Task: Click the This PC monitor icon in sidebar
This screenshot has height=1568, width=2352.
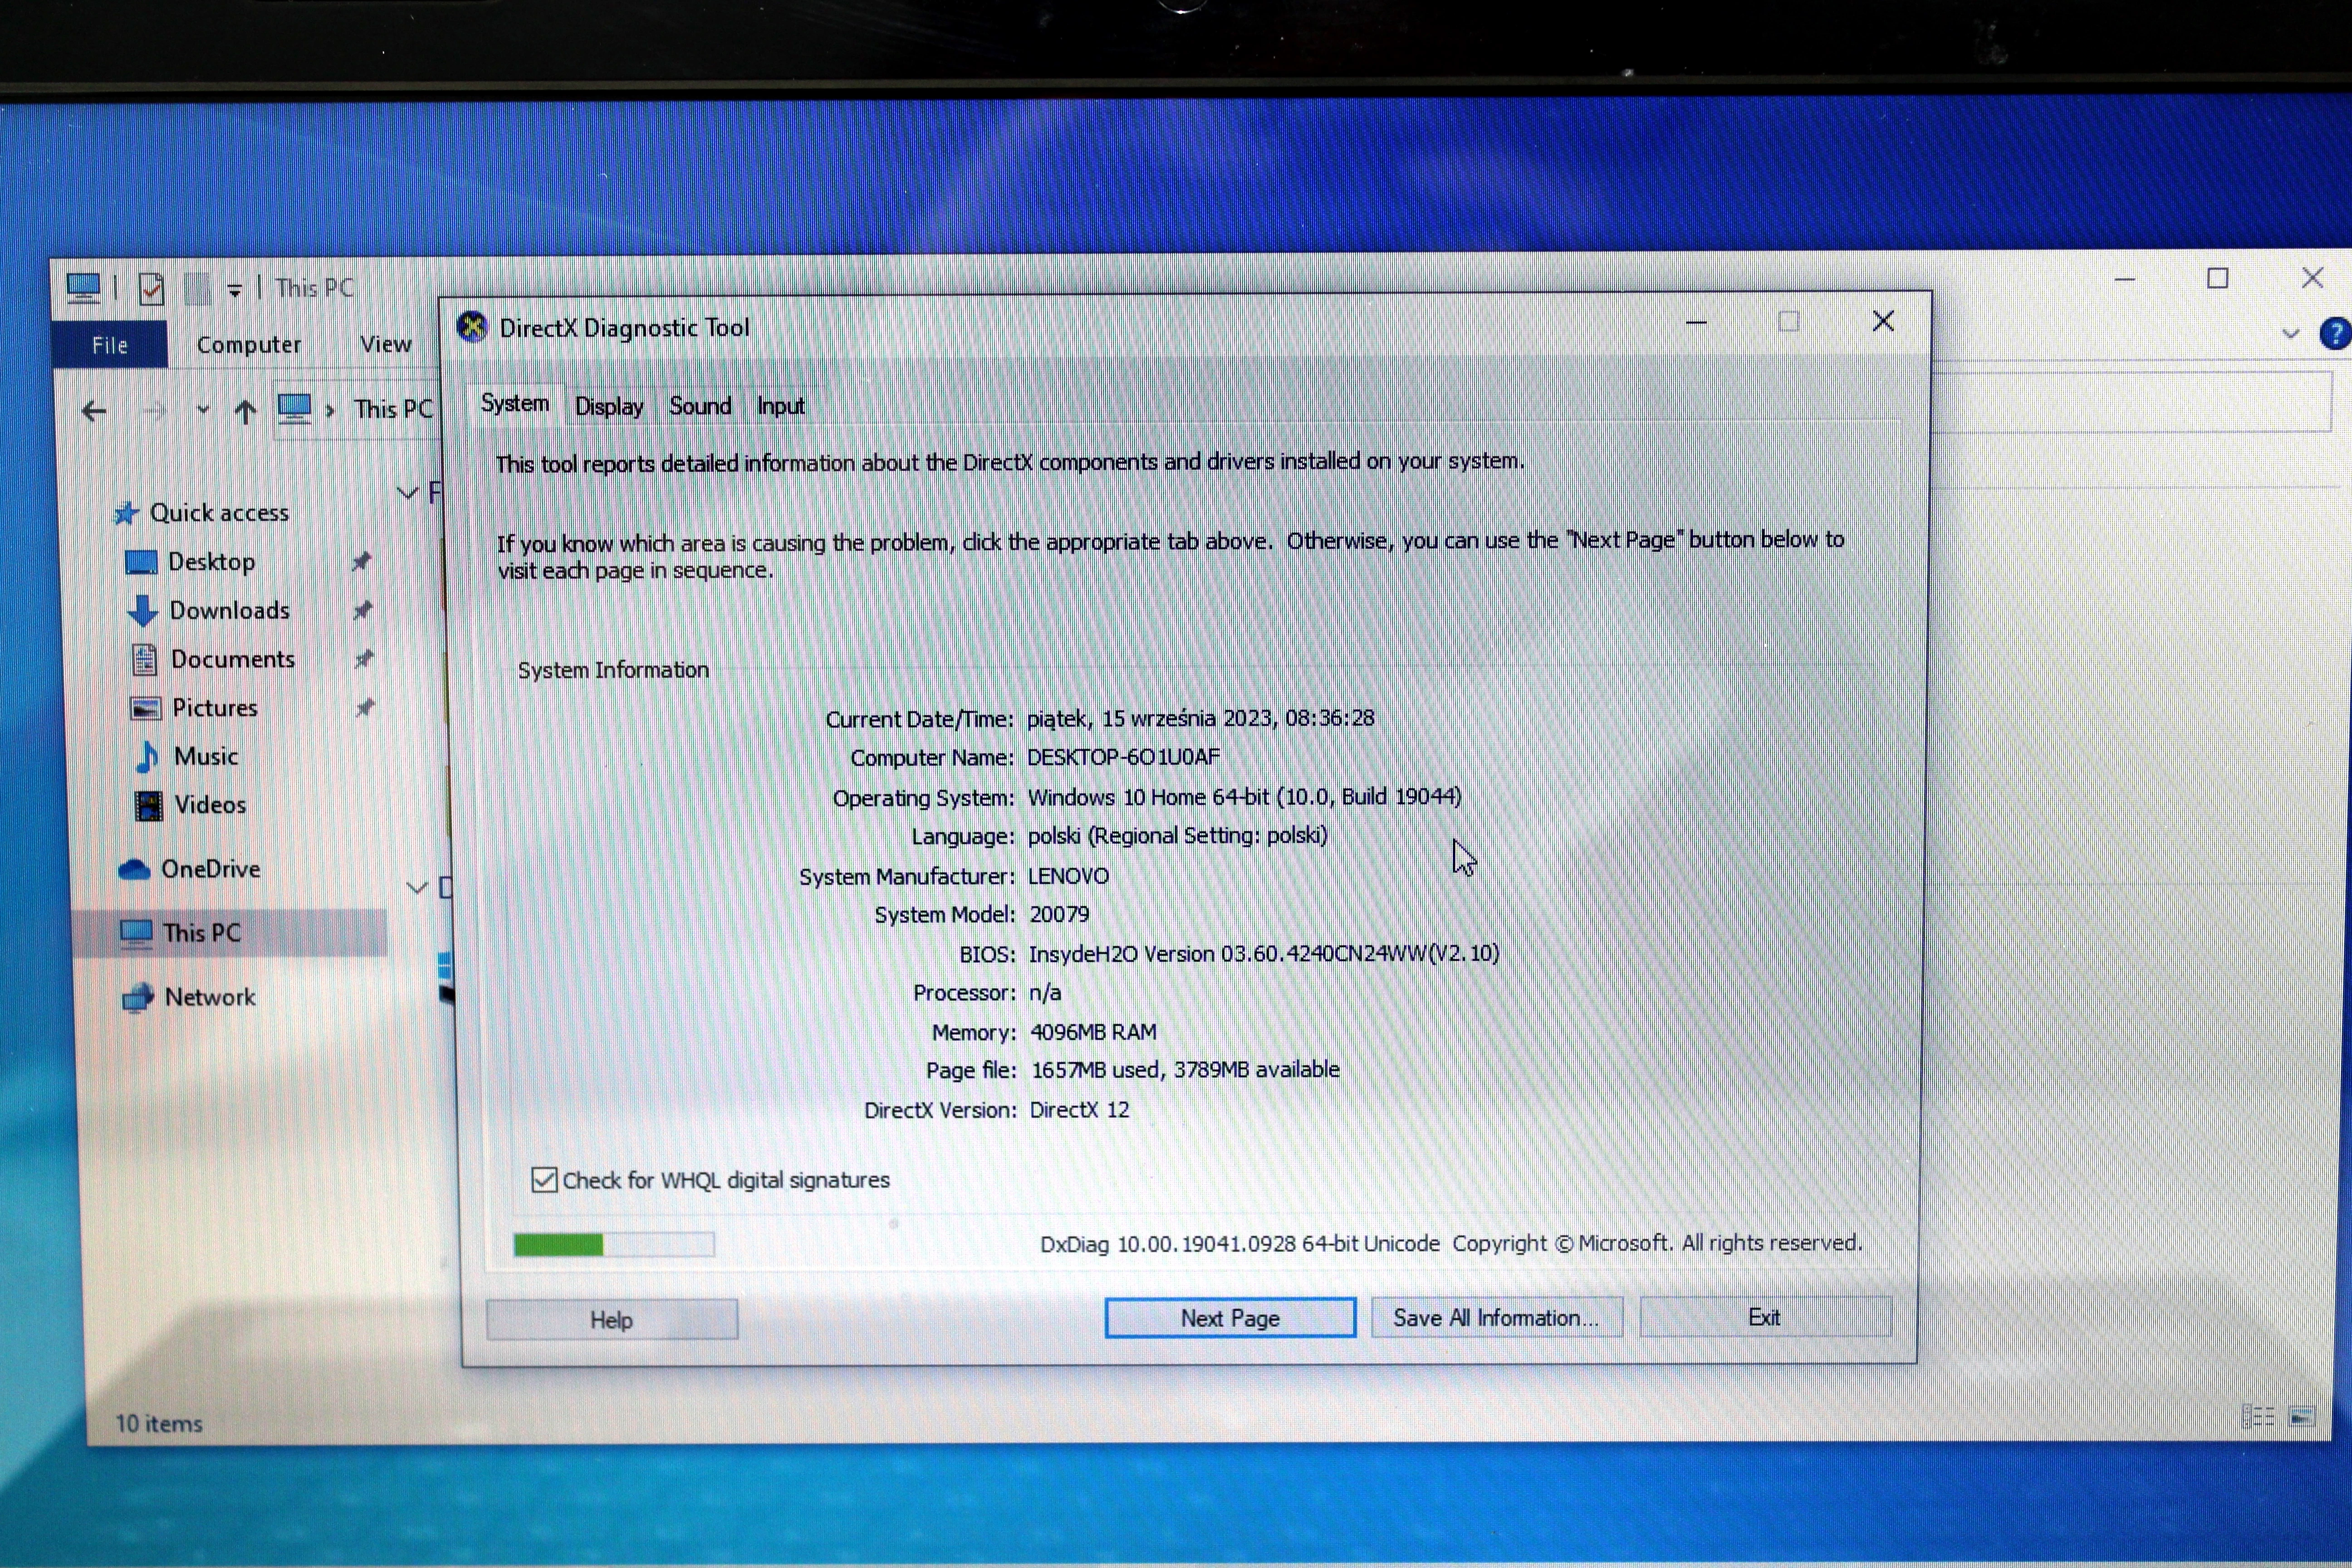Action: (136, 934)
